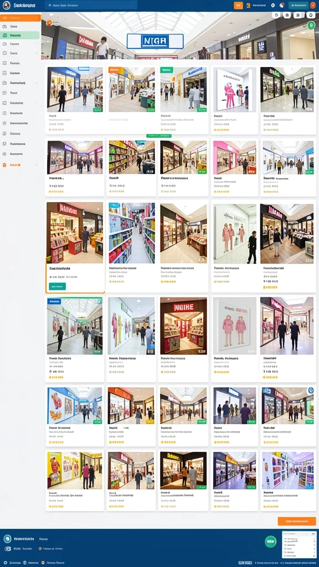Click the teal button in highlighted store card
Screen dimensions: 319x567
pyautogui.click(x=57, y=286)
